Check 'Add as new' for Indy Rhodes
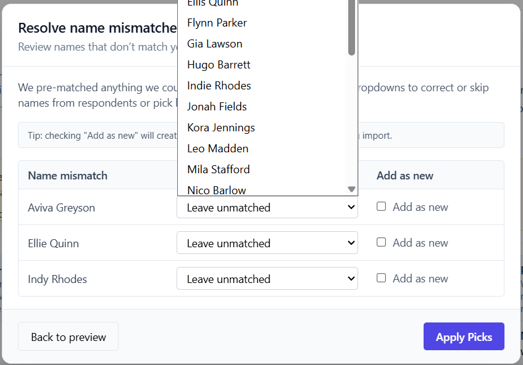 click(382, 279)
